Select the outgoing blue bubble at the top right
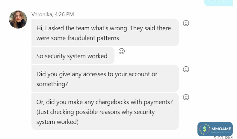This screenshot has height=139, width=237. click(218, 2)
